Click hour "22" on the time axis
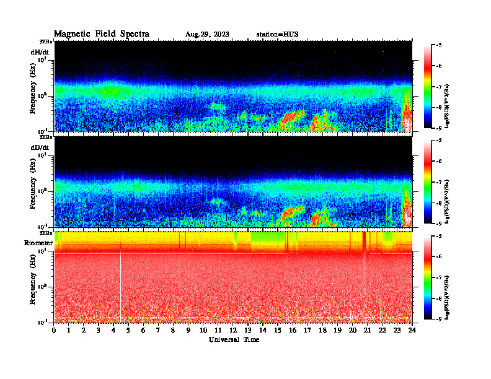This screenshot has width=491, height=379. (x=383, y=330)
